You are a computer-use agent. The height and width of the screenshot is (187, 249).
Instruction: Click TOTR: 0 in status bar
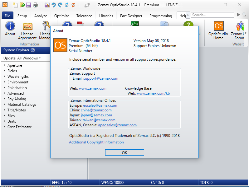tap(206, 183)
